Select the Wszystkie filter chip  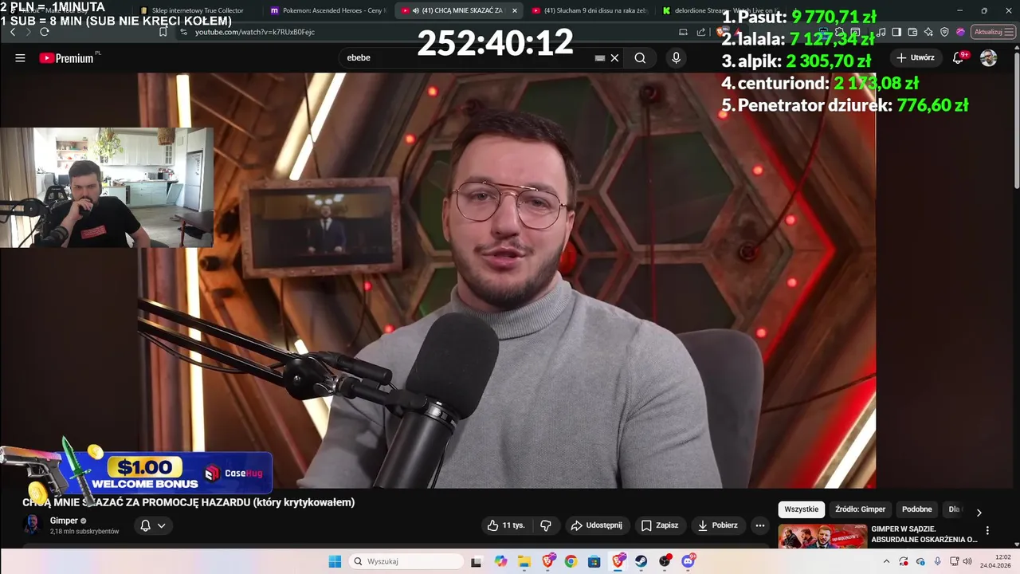click(x=801, y=509)
